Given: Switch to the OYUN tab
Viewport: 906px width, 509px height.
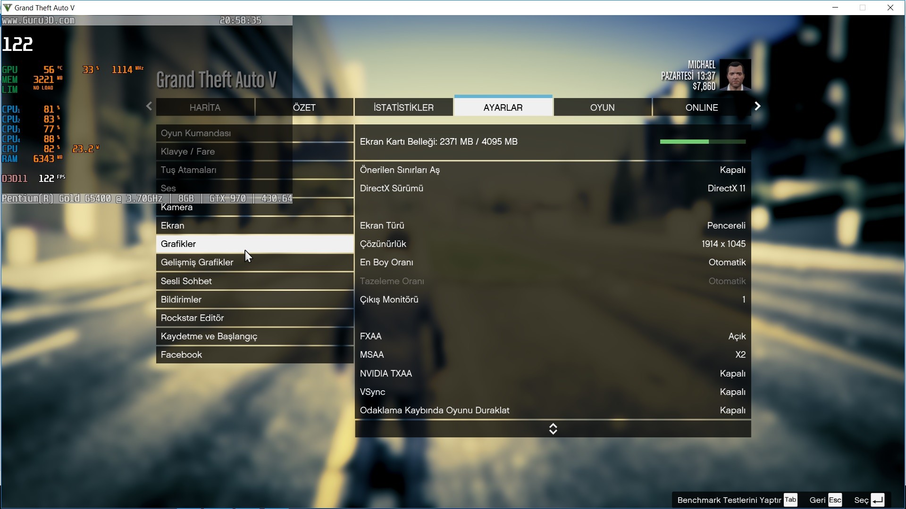Looking at the screenshot, I should tap(602, 107).
